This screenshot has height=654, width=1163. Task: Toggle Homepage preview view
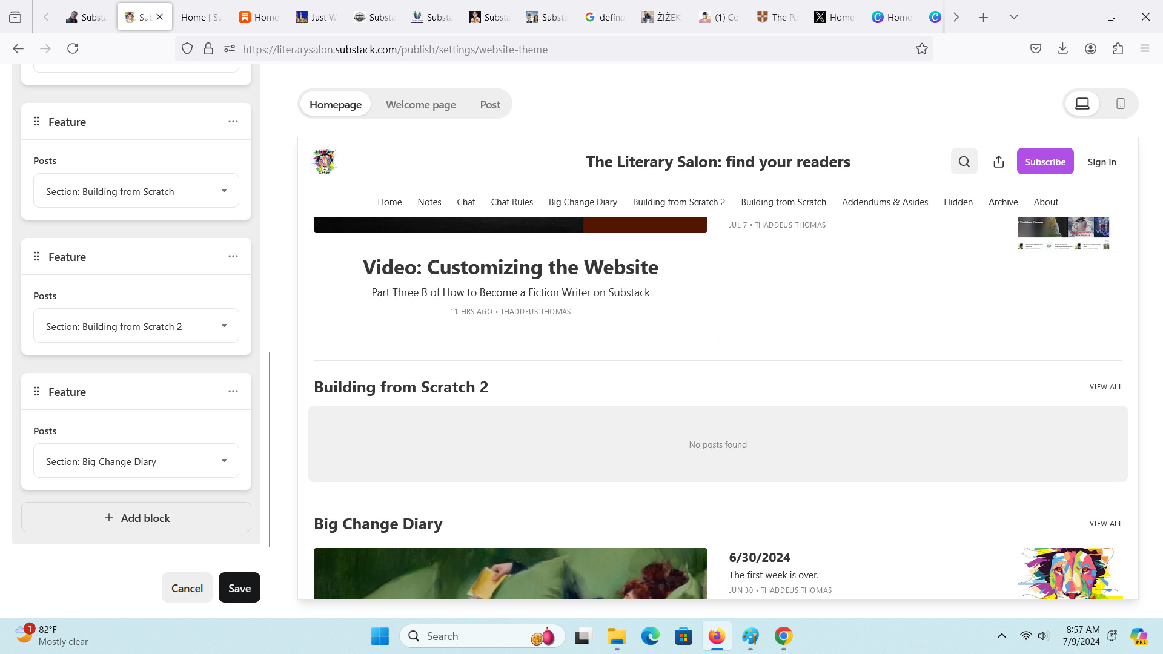click(335, 104)
